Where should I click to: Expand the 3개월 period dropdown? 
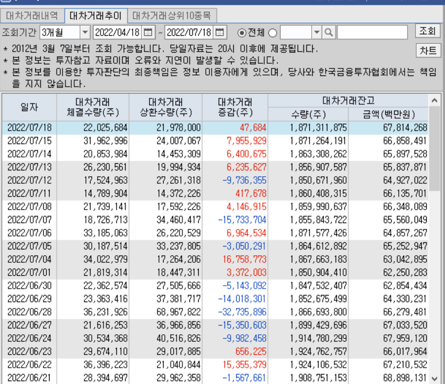85,32
